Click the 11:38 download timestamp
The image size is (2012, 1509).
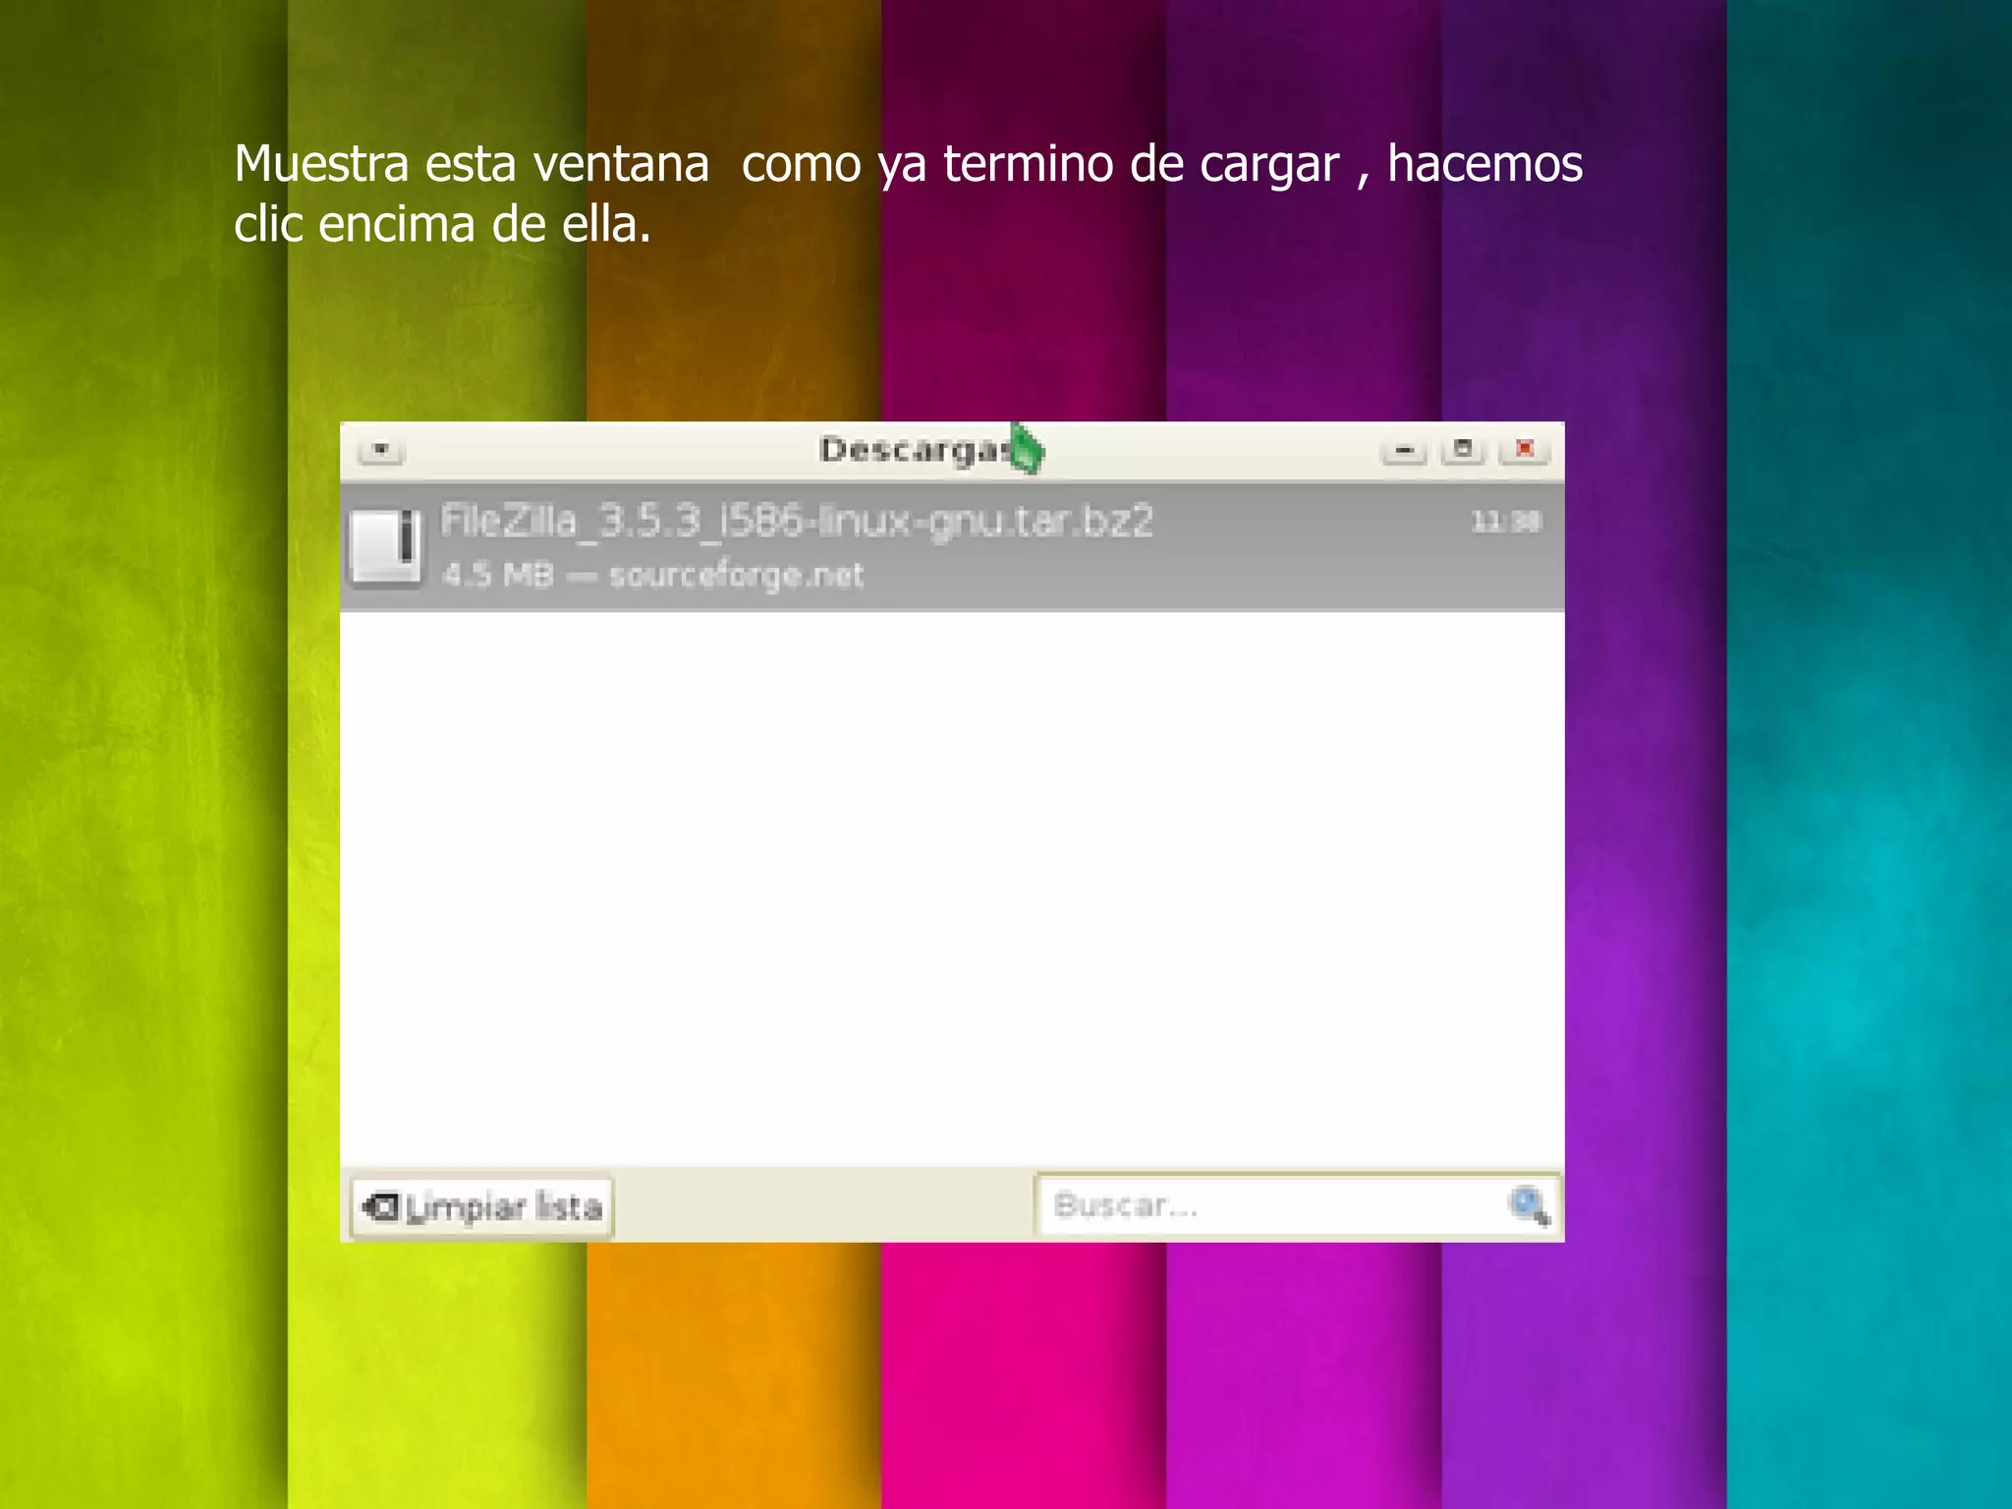1505,522
